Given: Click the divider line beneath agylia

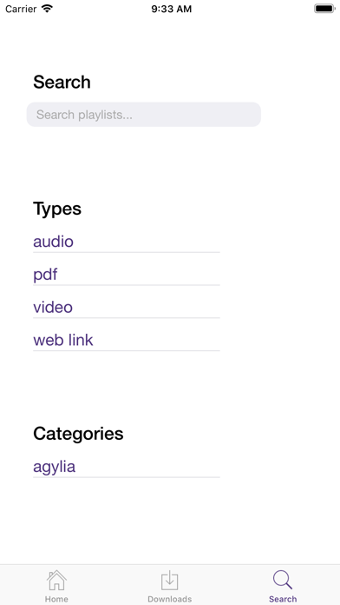Looking at the screenshot, I should (x=127, y=477).
